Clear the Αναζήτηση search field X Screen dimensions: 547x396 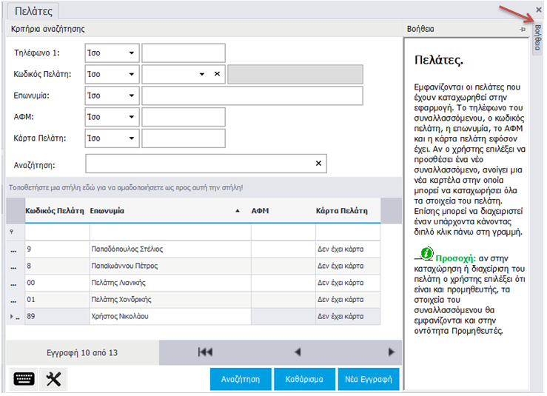click(318, 164)
